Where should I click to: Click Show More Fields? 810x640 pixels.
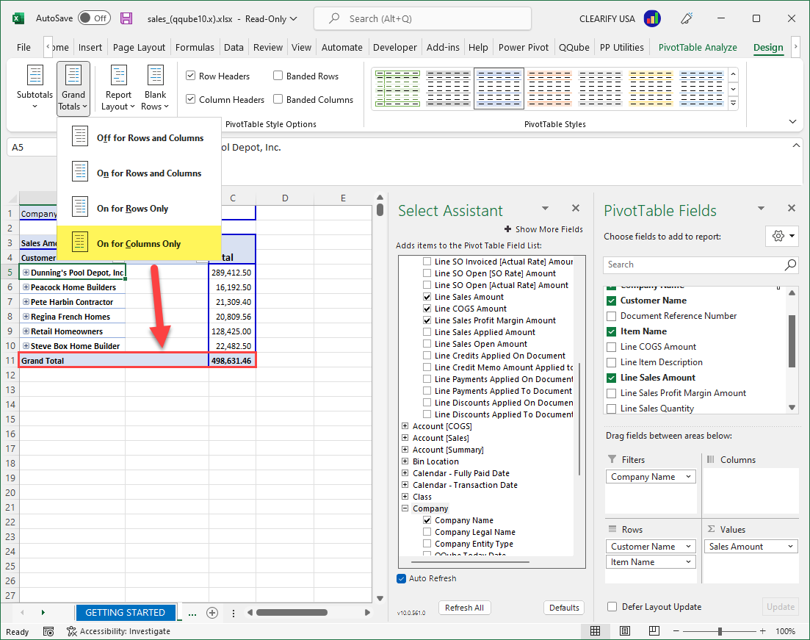(x=543, y=229)
